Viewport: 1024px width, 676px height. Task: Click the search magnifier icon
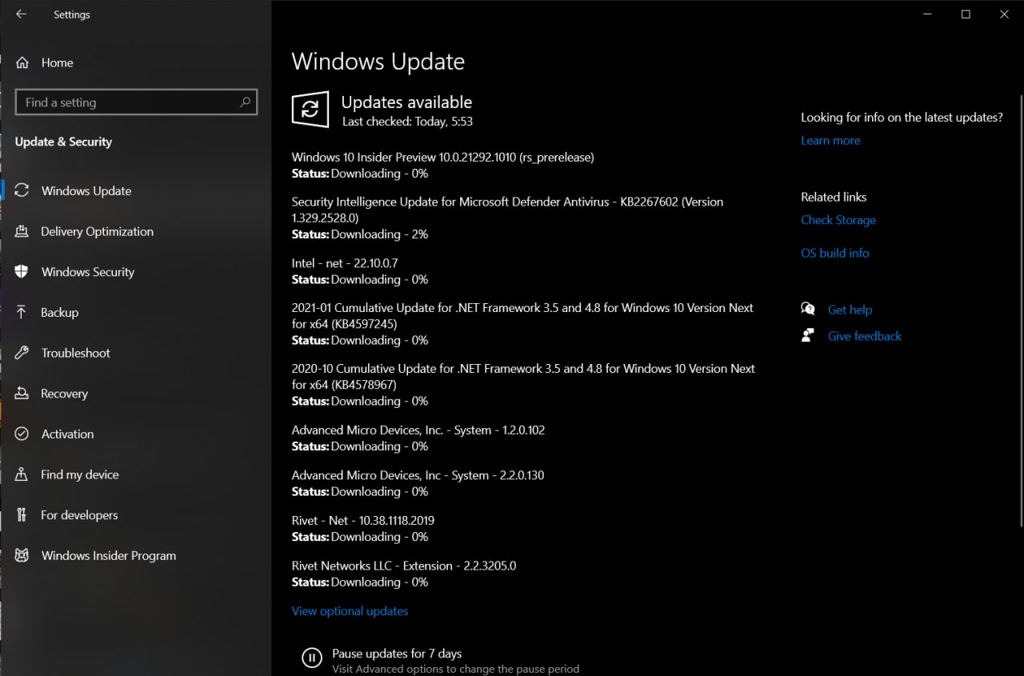[245, 102]
